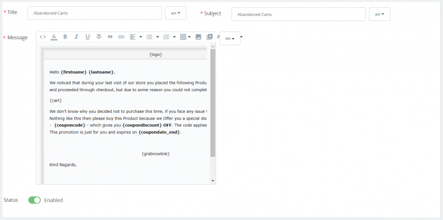Apply strikethrough formatting
Viewport: 443px width, 220px height.
[99, 37]
